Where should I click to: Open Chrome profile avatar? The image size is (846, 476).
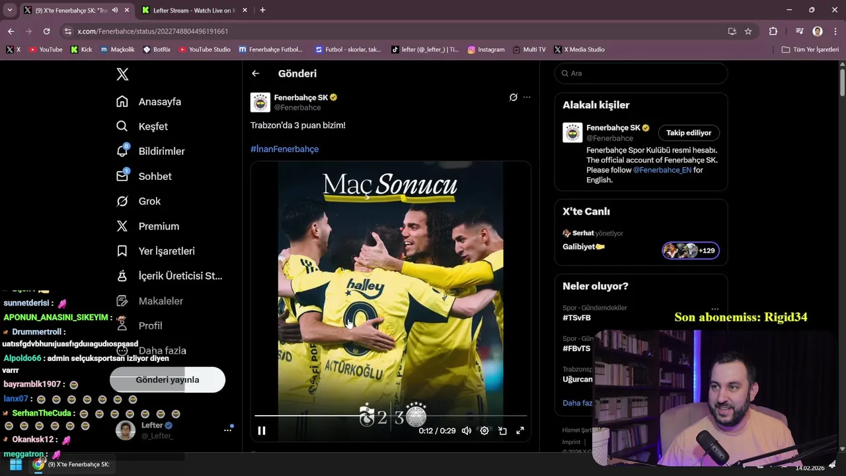(x=818, y=31)
